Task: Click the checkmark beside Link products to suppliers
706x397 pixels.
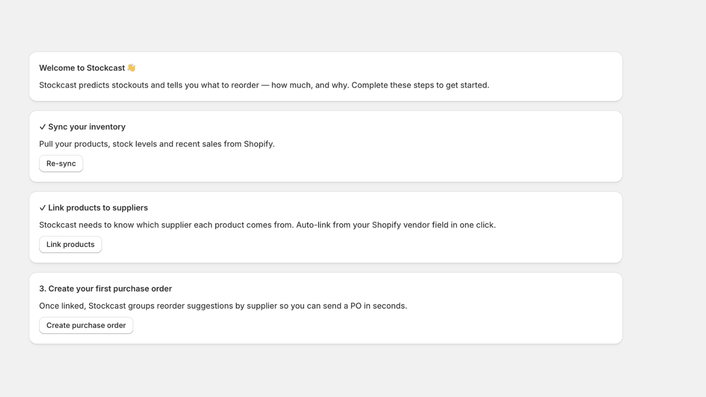Action: click(x=42, y=208)
